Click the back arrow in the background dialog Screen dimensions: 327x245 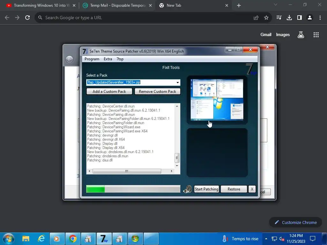(x=69, y=60)
